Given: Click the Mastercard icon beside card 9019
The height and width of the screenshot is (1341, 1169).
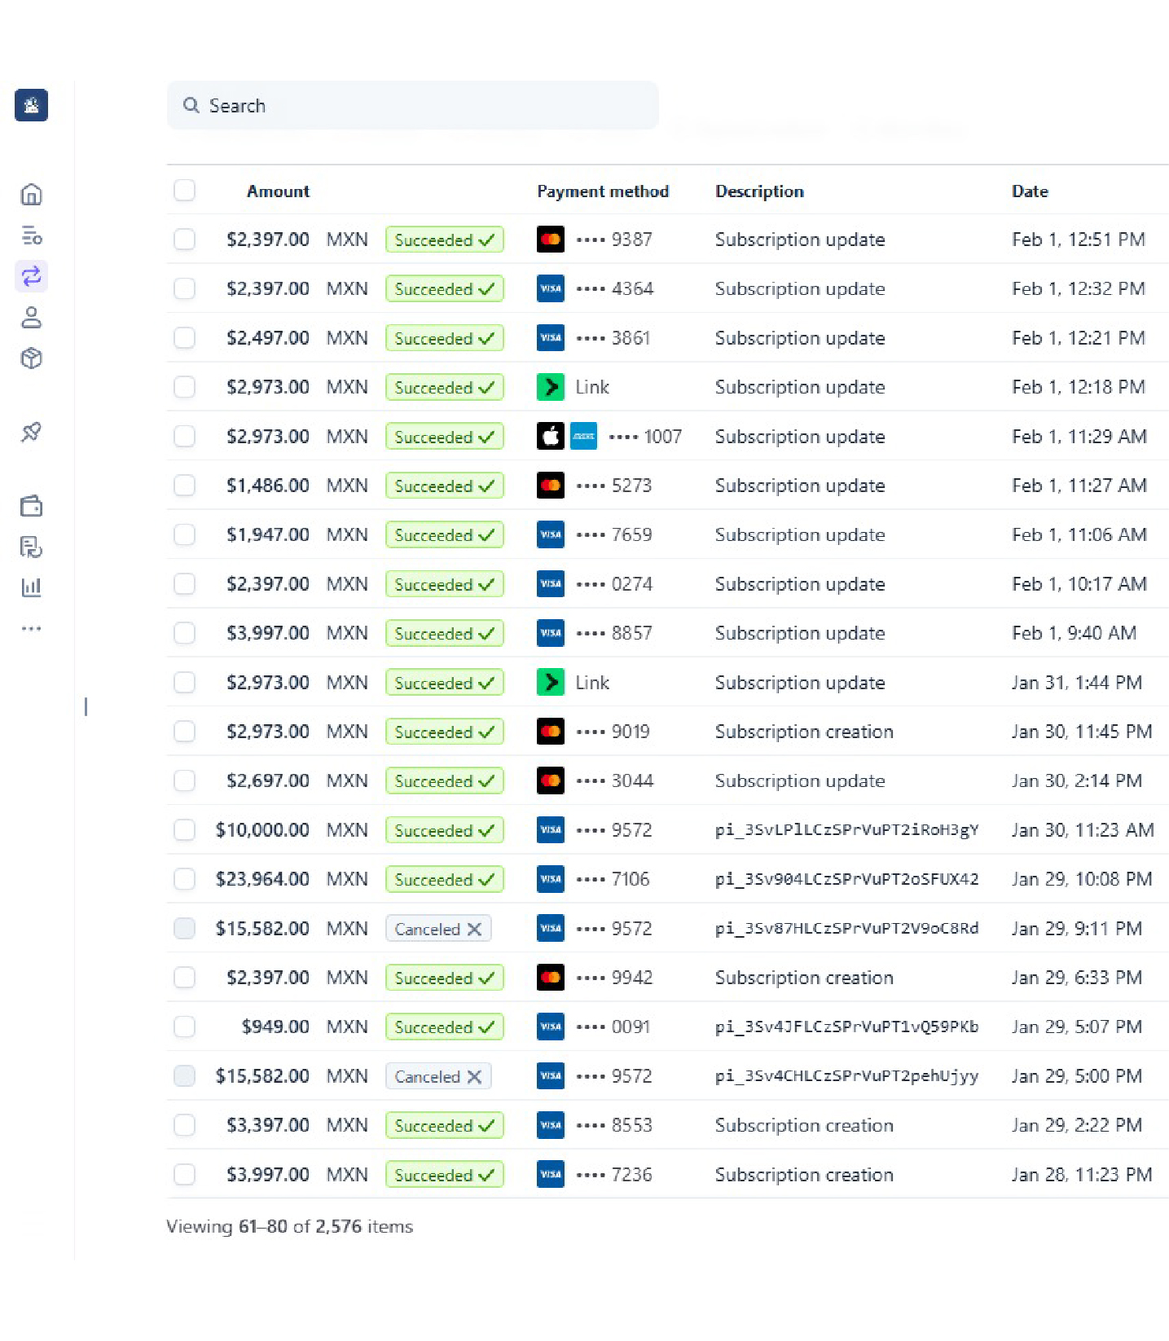Looking at the screenshot, I should pos(551,732).
